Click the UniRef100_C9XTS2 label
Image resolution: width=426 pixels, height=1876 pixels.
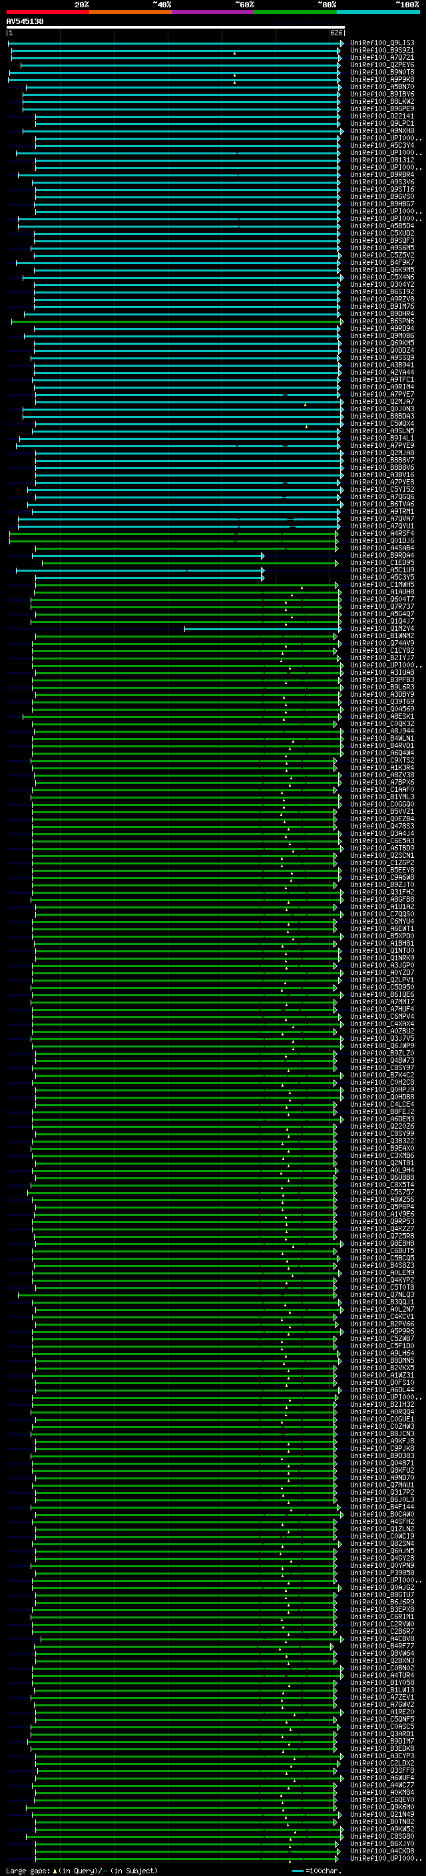pyautogui.click(x=382, y=759)
